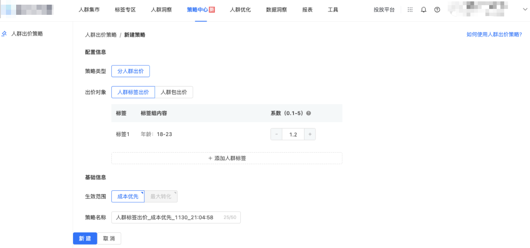Open the notification bell icon
Viewport: 530px width, 248px height.
point(423,10)
